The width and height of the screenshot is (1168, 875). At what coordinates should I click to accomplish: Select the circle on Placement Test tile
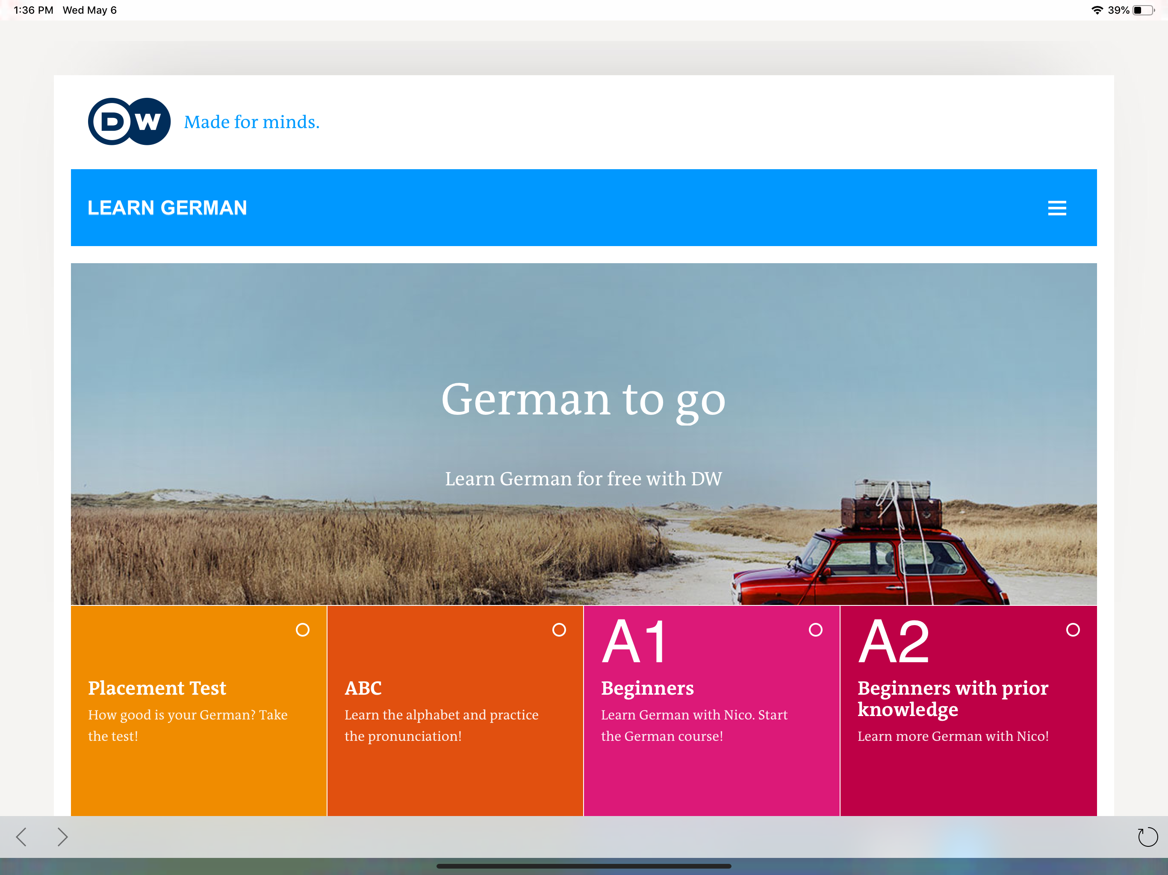pos(303,630)
